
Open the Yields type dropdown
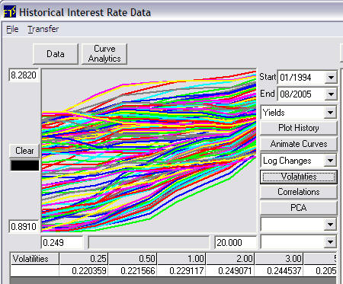coord(330,113)
